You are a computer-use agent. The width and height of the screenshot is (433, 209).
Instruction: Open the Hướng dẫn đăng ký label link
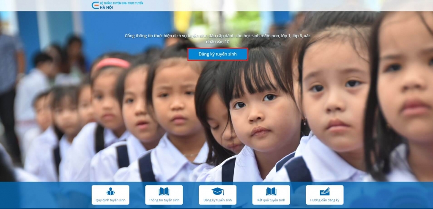coord(325,200)
